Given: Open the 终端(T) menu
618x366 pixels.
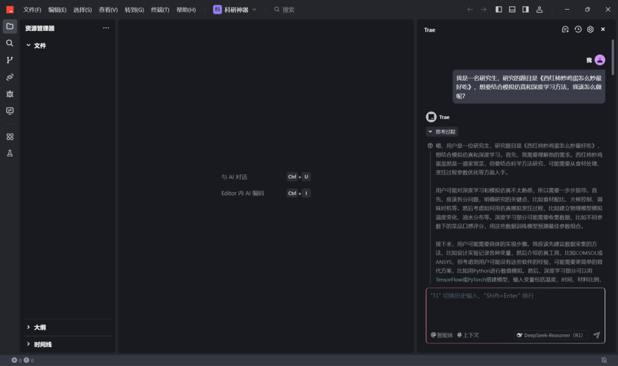Looking at the screenshot, I should click(x=160, y=10).
